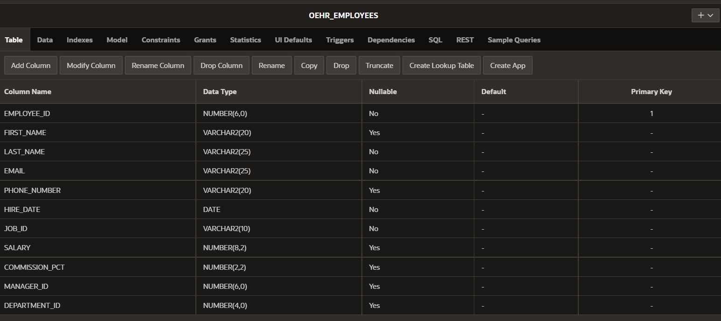Switch to the Triggers tab
721x321 pixels.
(340, 40)
